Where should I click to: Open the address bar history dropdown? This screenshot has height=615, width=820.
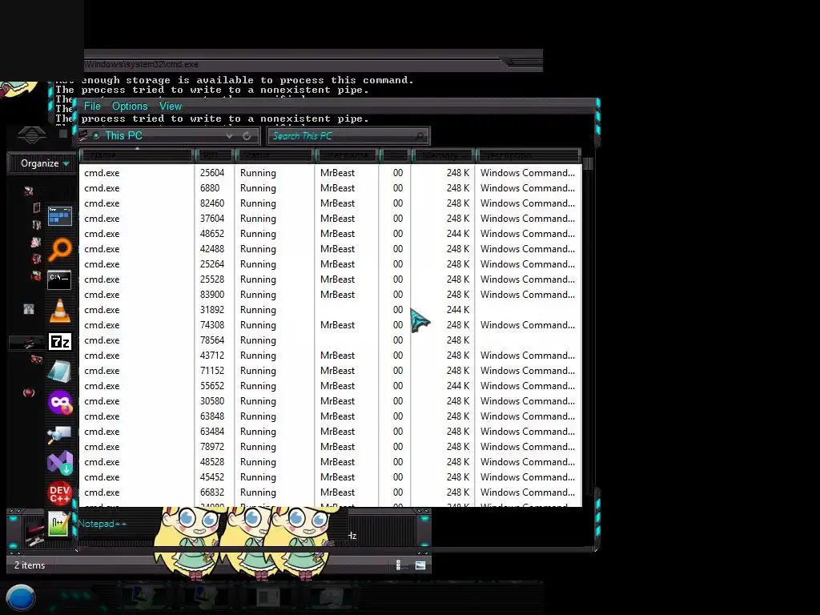tap(229, 136)
